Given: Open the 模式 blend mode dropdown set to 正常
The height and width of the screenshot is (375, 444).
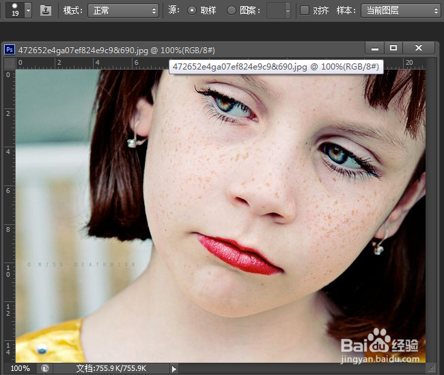Looking at the screenshot, I should coord(123,11).
